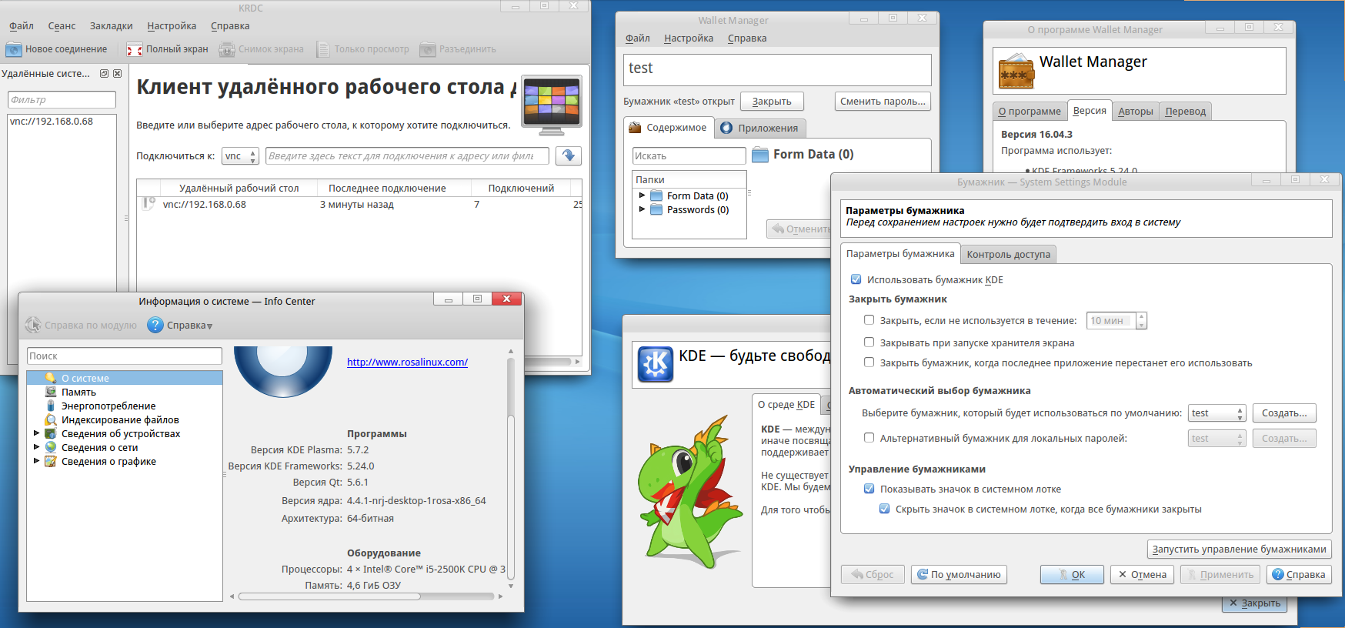
Task: Enable closing wallet when last application stops using it
Action: point(869,362)
